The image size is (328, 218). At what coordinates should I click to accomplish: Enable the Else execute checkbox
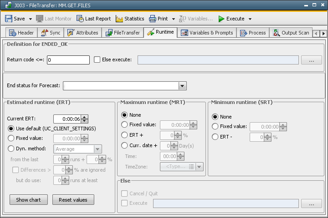point(97,59)
